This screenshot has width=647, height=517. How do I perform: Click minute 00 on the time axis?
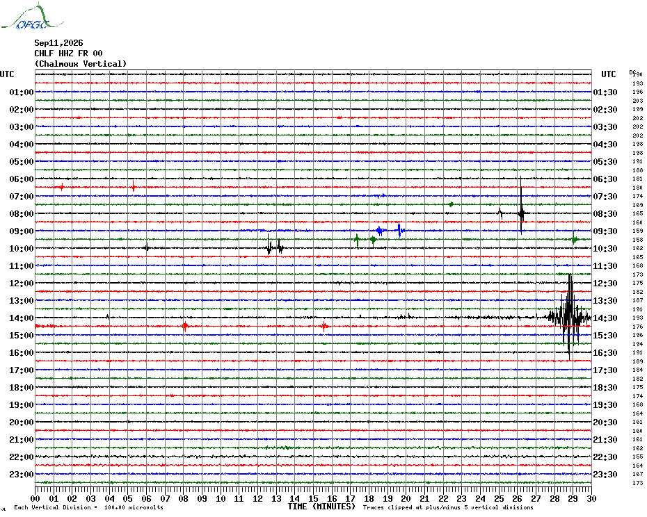pos(35,498)
